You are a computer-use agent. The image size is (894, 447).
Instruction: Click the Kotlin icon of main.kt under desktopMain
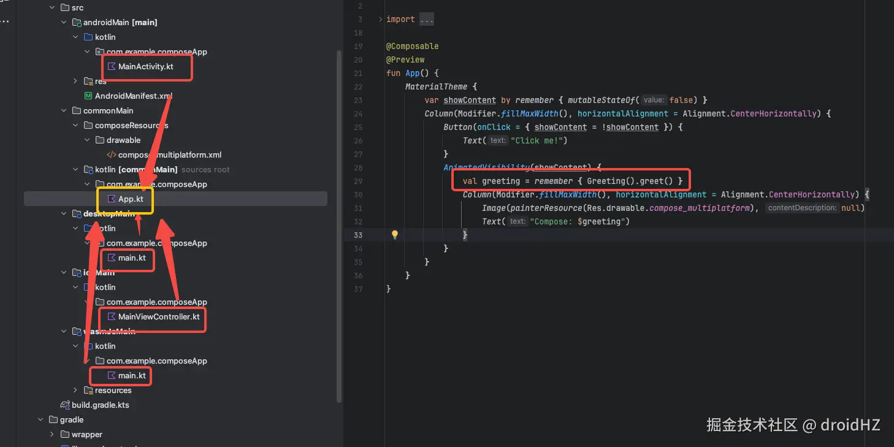112,258
